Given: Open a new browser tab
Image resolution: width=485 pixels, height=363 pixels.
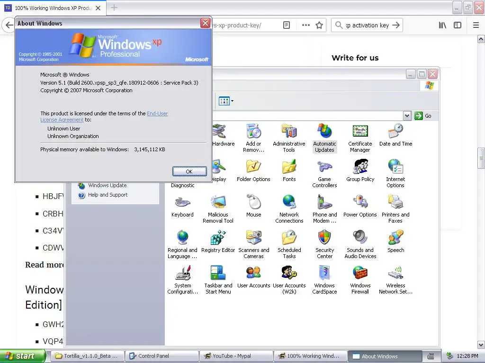Looking at the screenshot, I should (x=114, y=8).
